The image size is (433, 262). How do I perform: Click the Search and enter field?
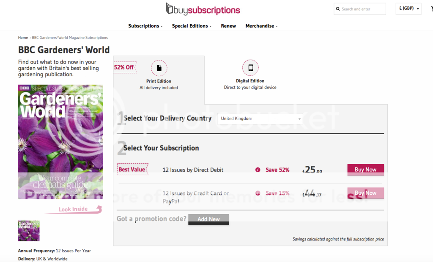click(x=360, y=9)
